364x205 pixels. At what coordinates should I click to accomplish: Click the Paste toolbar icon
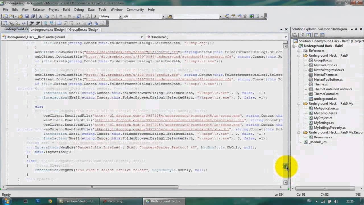point(53,16)
